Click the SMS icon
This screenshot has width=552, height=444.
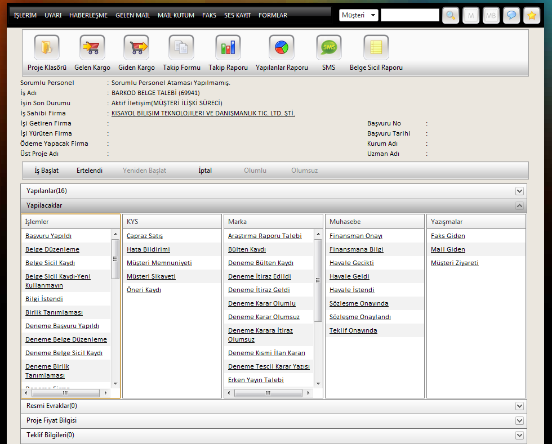[x=328, y=48]
